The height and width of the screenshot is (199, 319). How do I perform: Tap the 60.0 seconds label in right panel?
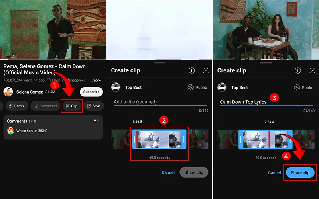tap(266, 158)
